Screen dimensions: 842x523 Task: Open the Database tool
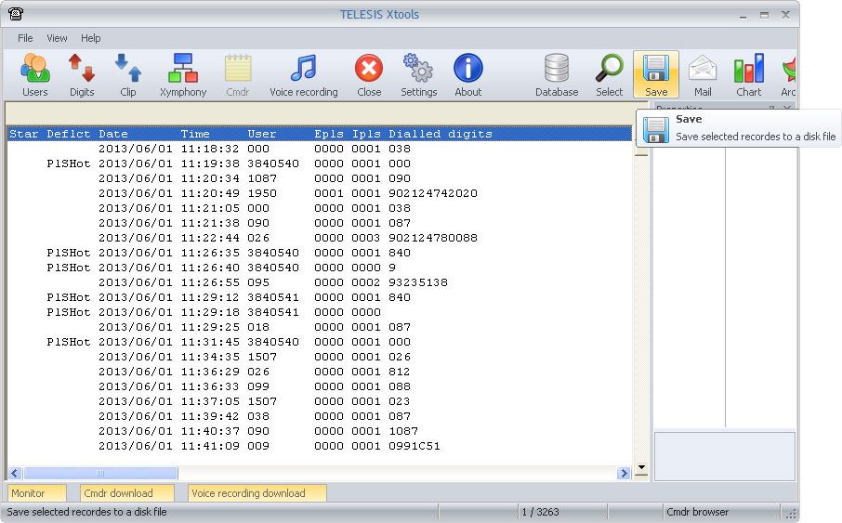pyautogui.click(x=557, y=74)
